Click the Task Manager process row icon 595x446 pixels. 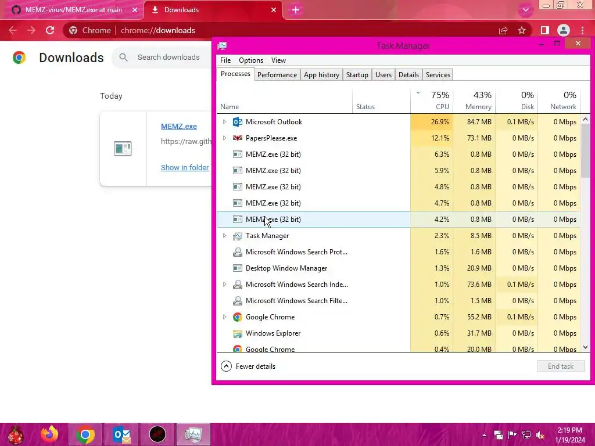coord(238,236)
